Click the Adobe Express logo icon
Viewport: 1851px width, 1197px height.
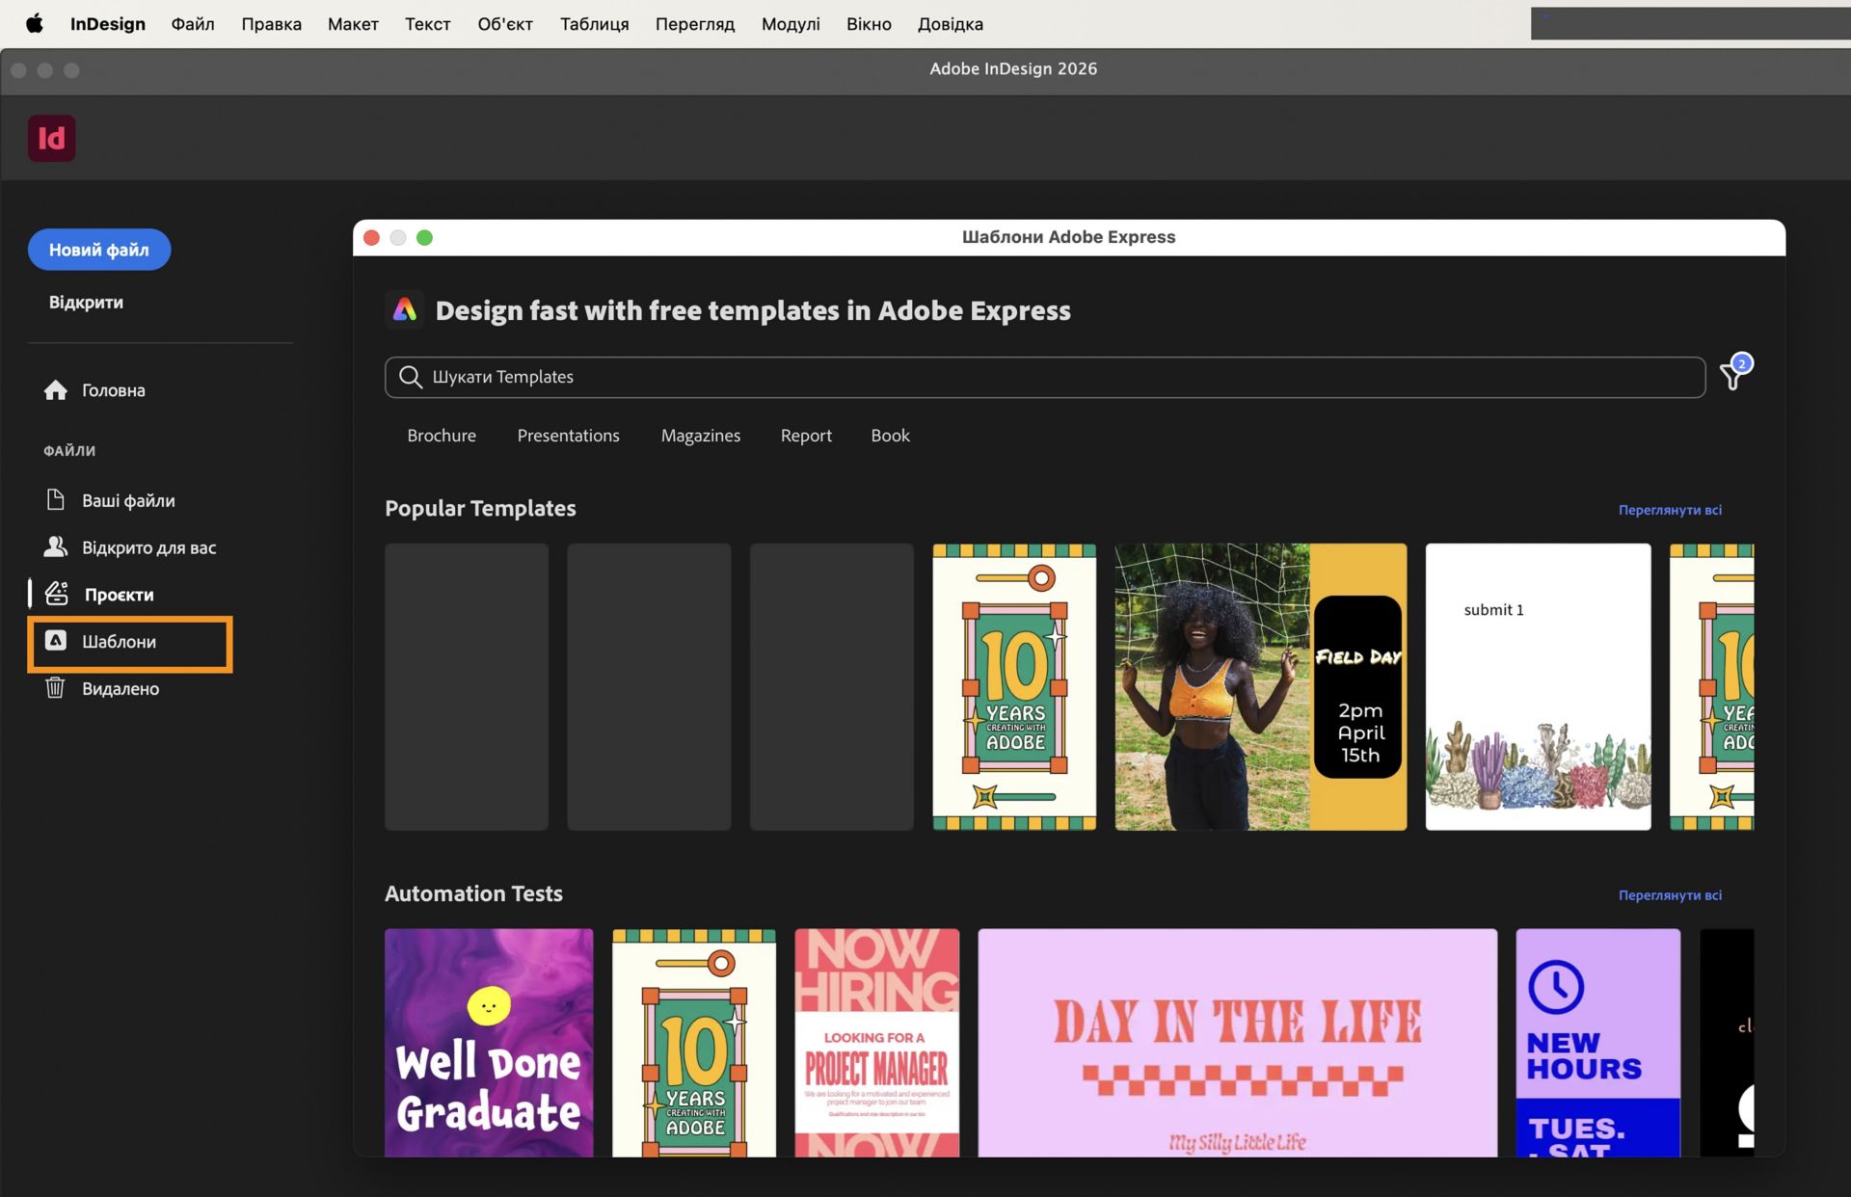coord(405,309)
